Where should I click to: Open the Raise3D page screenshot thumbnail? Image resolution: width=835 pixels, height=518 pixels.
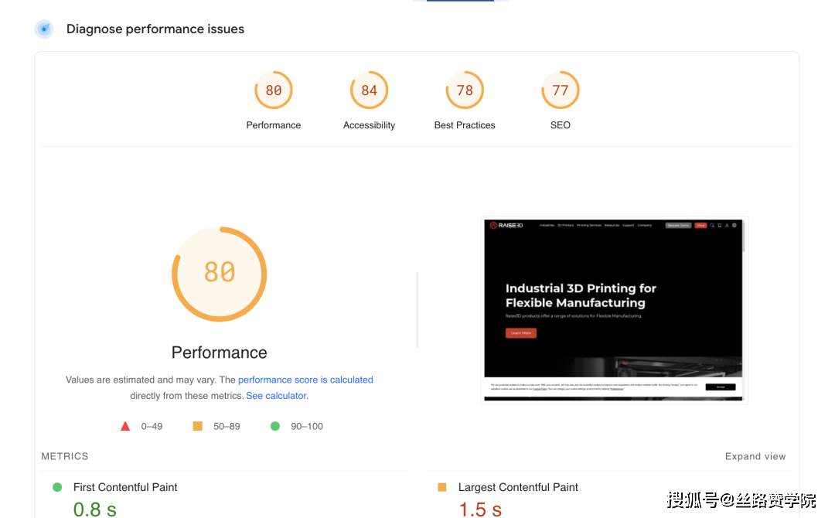click(x=614, y=310)
